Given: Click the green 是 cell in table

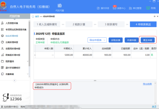Looking at the screenshot, I should point(152,55).
